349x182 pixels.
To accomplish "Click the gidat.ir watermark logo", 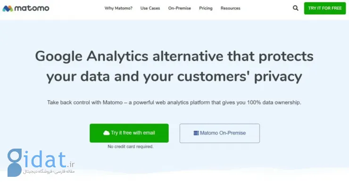I will click(41, 163).
